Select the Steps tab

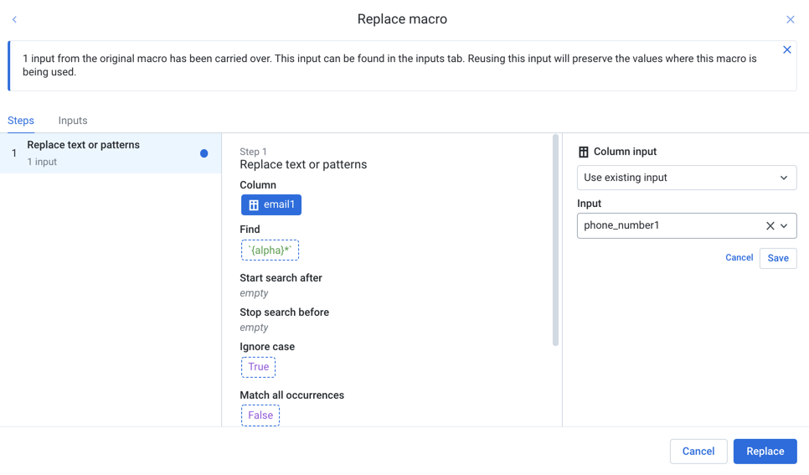[21, 121]
